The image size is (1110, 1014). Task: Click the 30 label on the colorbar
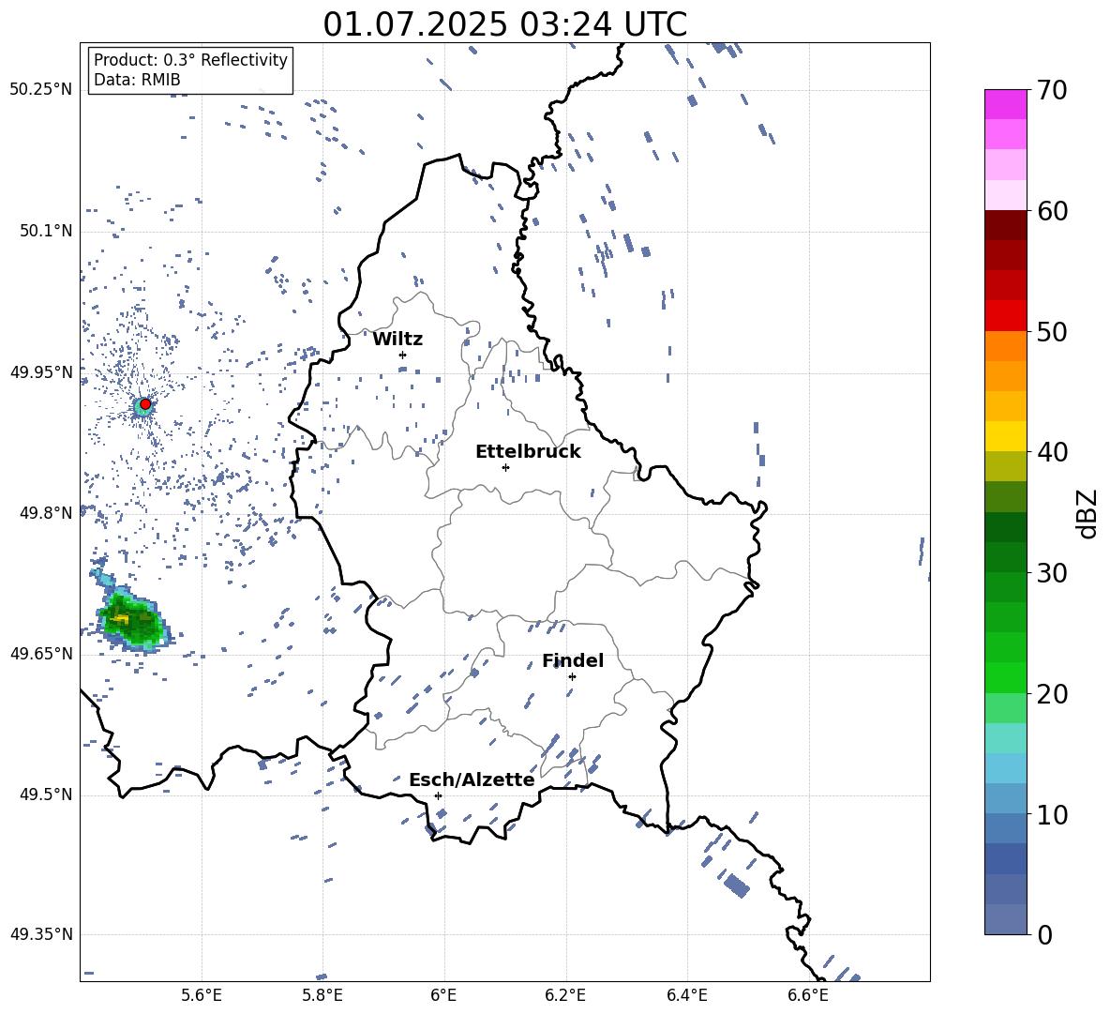(1051, 573)
